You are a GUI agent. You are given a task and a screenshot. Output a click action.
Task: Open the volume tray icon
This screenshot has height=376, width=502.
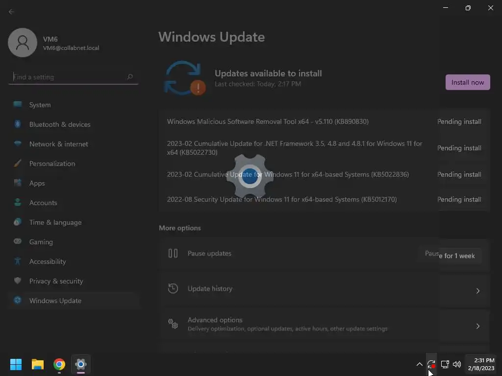coord(457,364)
